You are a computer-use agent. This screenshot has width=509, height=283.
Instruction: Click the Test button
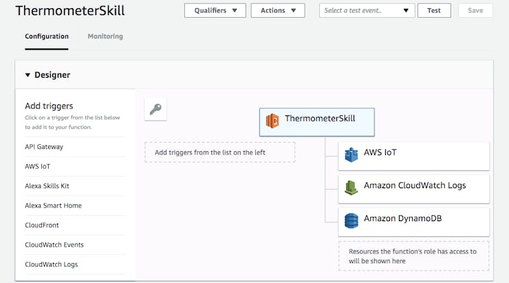coord(434,10)
